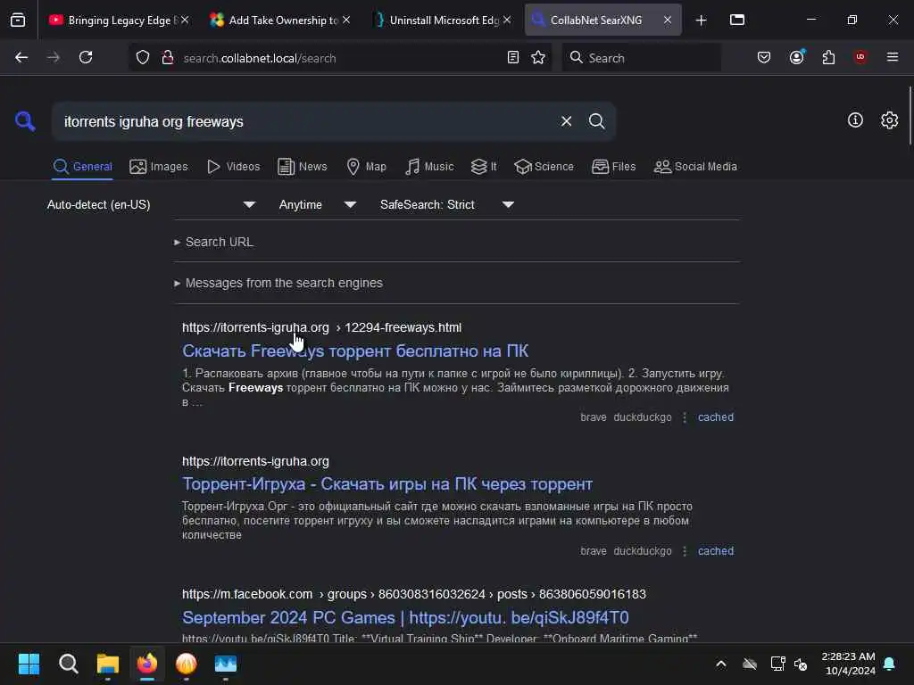Open the extensions puzzle icon
The width and height of the screenshot is (914, 685).
pyautogui.click(x=828, y=57)
